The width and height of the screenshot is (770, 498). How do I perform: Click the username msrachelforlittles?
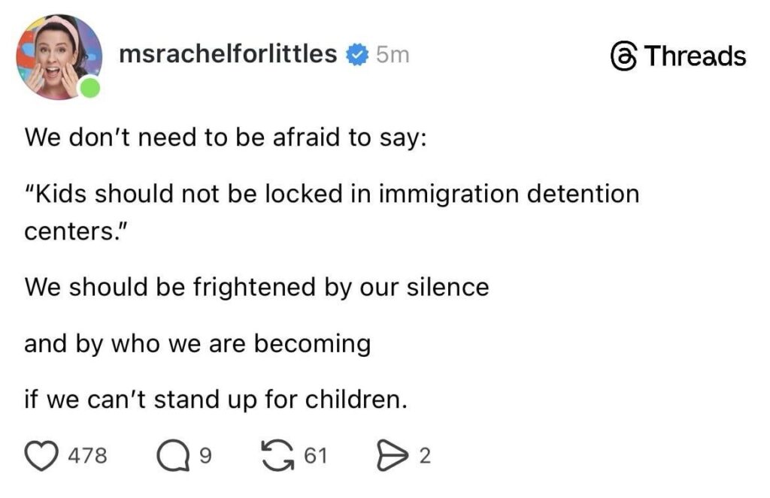point(229,53)
